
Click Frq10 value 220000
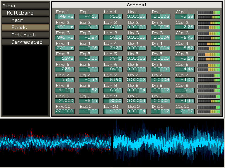(65, 111)
